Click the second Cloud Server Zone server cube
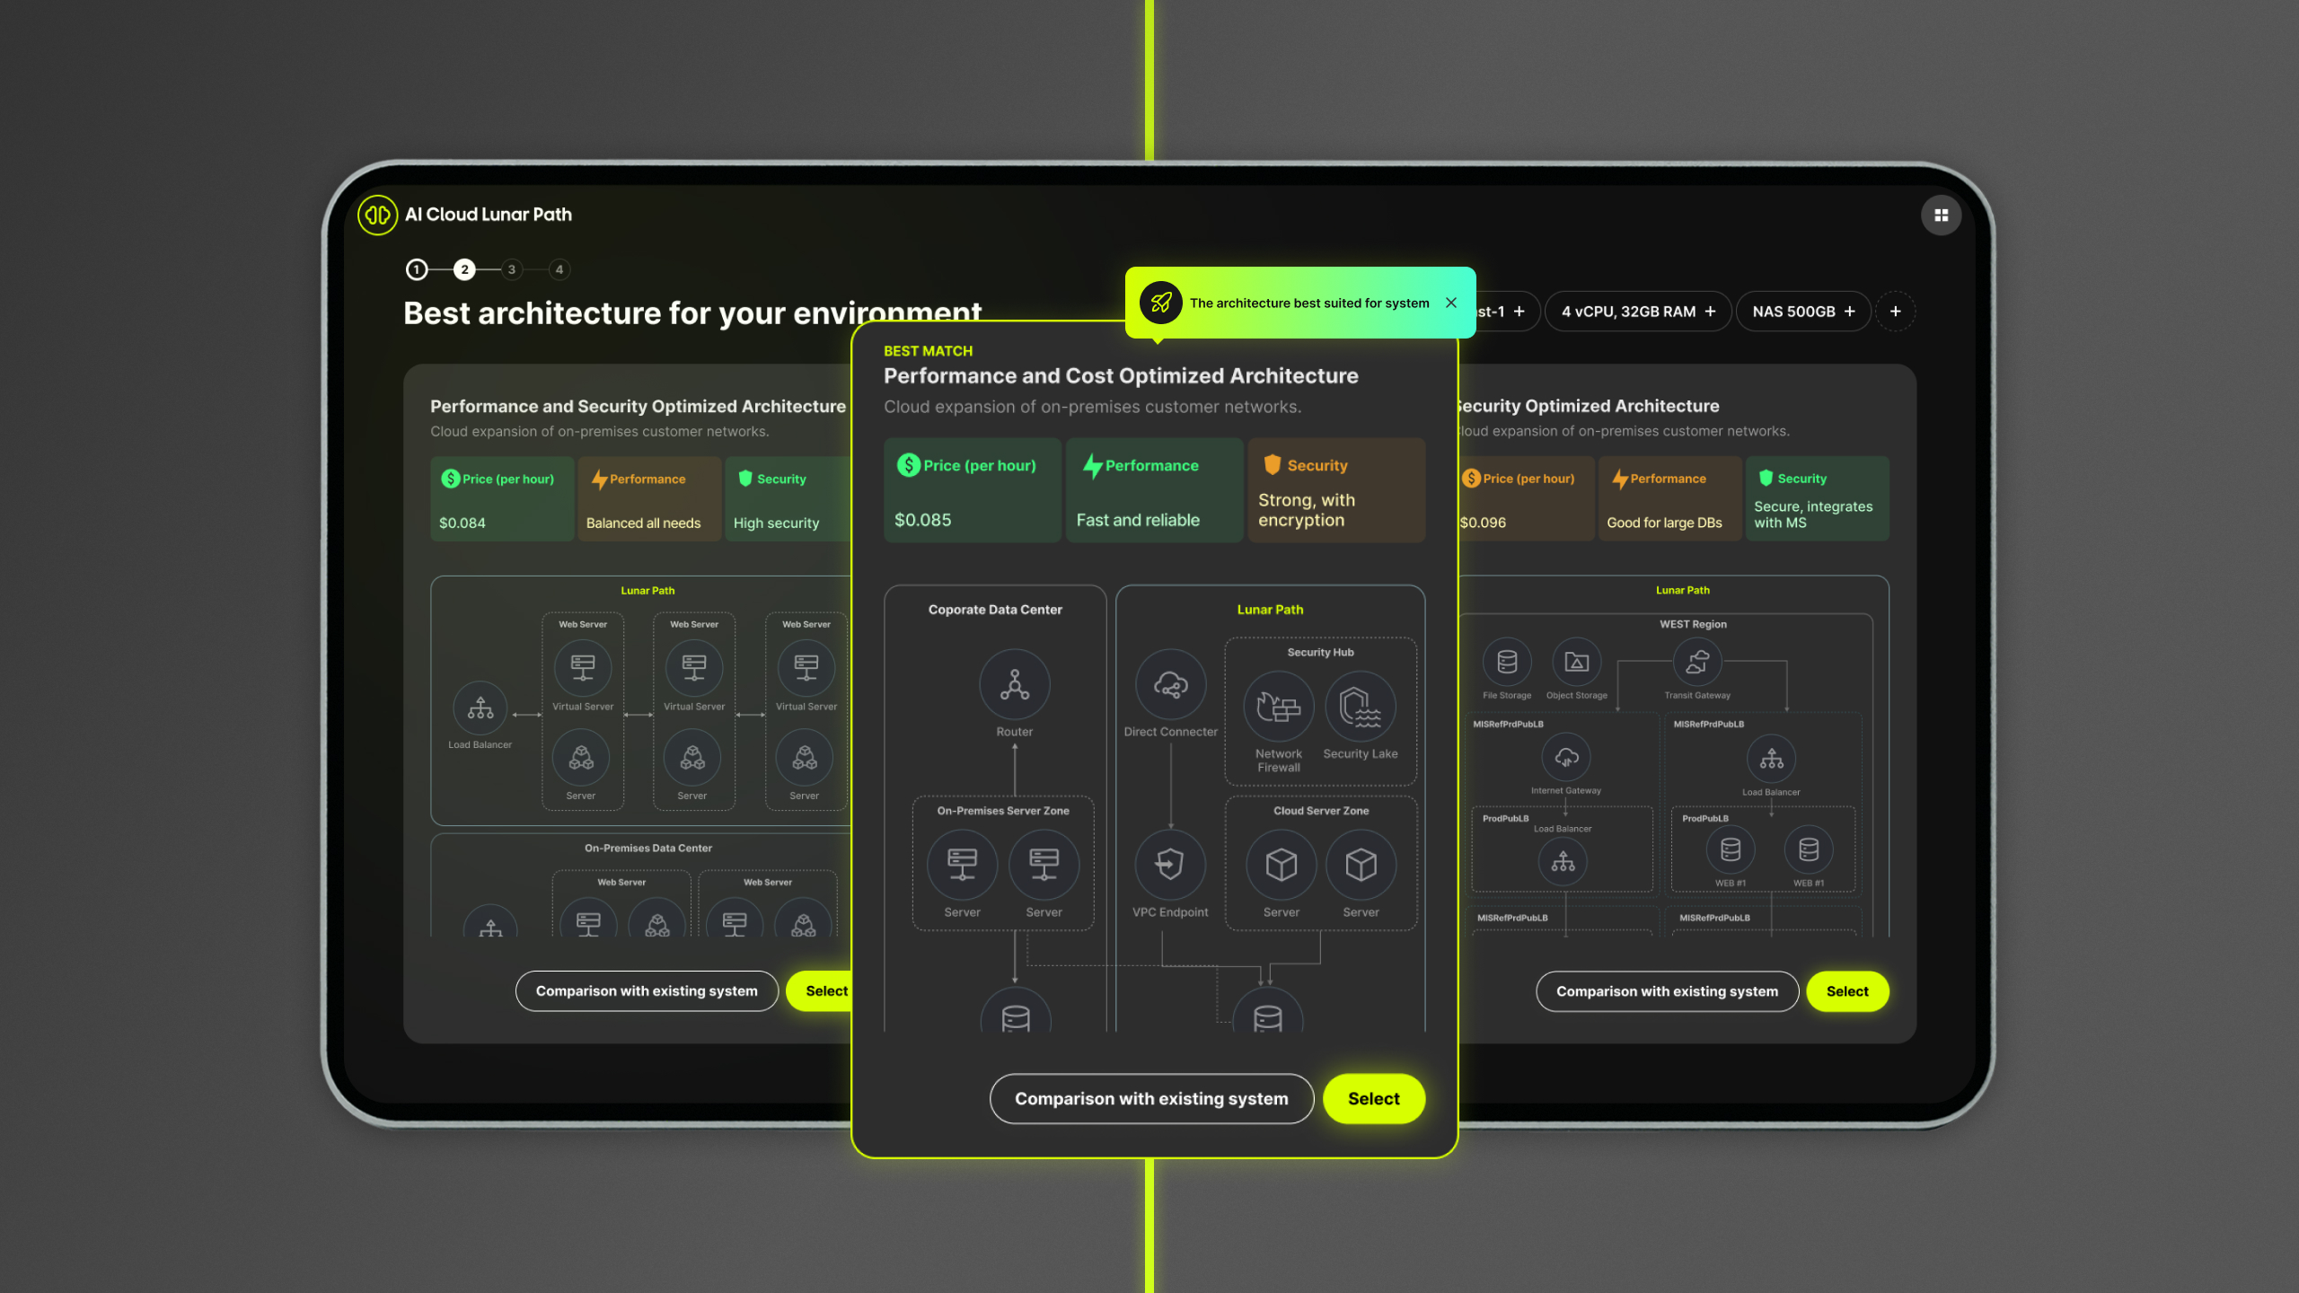Screen dimensions: 2299x1293 1361,865
